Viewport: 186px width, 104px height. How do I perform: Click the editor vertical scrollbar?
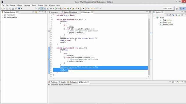coord(149,47)
